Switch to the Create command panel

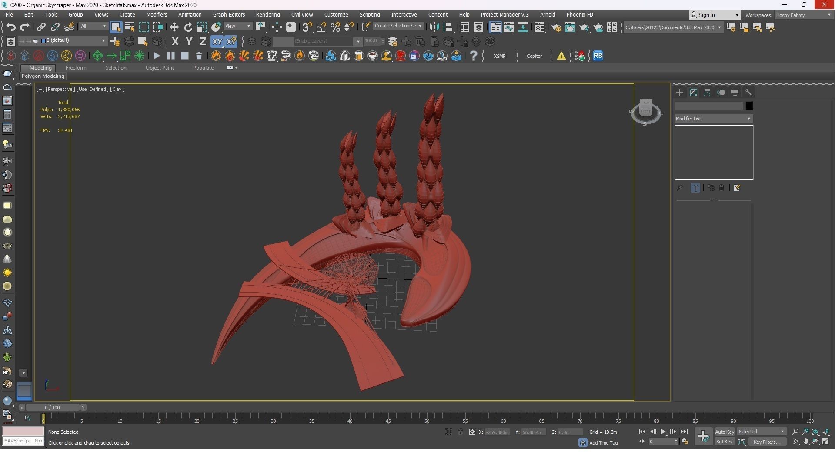click(679, 93)
